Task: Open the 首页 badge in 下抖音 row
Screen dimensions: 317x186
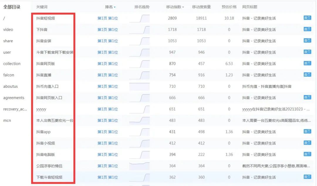Action: tap(307, 29)
